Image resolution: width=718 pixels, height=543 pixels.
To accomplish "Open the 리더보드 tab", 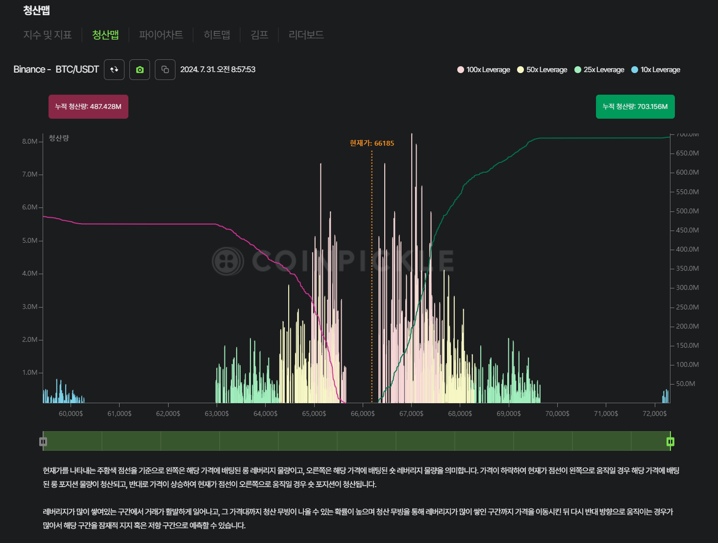I will pos(305,35).
